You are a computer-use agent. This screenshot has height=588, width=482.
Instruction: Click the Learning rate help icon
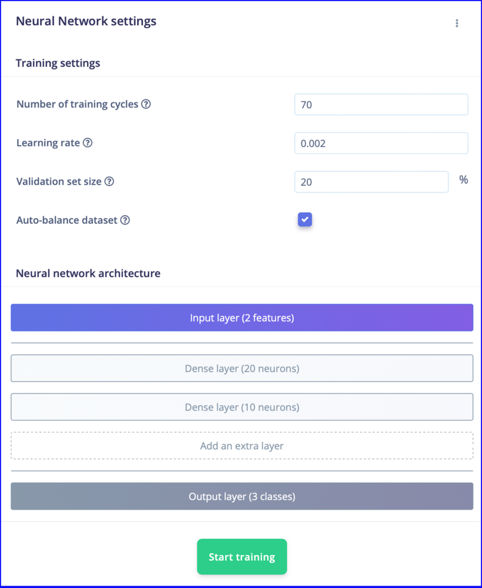coord(88,143)
